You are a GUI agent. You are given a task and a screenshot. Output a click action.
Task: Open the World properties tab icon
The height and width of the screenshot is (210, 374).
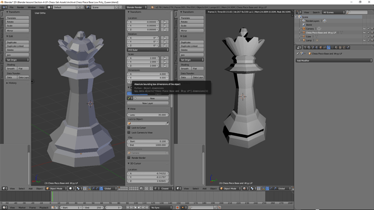coord(317,48)
